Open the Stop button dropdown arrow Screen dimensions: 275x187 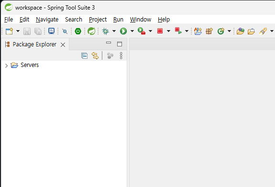point(168,31)
